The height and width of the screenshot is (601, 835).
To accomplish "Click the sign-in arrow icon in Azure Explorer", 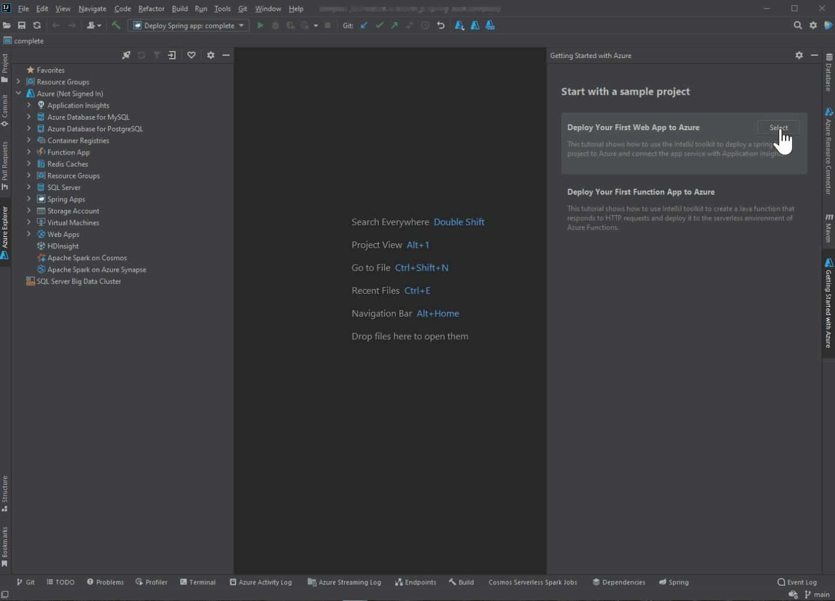I will pyautogui.click(x=172, y=55).
